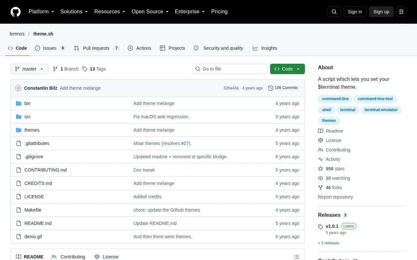Expand the Solutions menu
The image size is (417, 260).
click(x=74, y=12)
